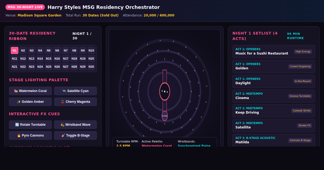This screenshot has width=324, height=170.
Task: Click the Catwalk Stride tag
Action: pyautogui.click(x=302, y=111)
